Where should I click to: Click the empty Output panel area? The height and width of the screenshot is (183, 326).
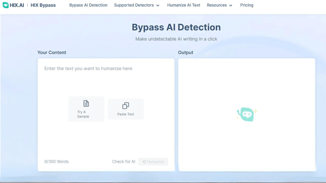pos(246,81)
